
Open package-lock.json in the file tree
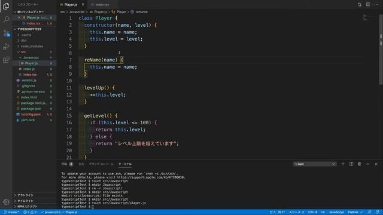pos(35,103)
